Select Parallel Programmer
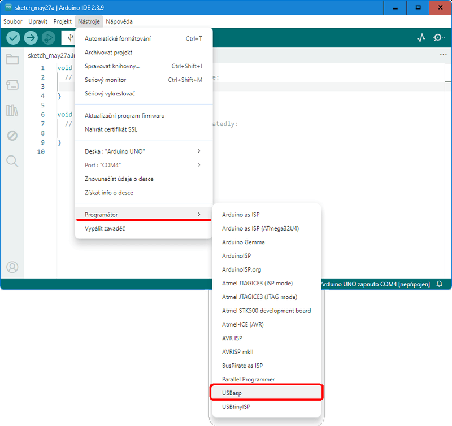The image size is (452, 426). pos(266,379)
